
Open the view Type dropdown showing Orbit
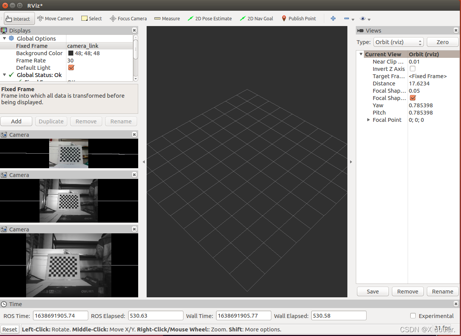point(398,42)
